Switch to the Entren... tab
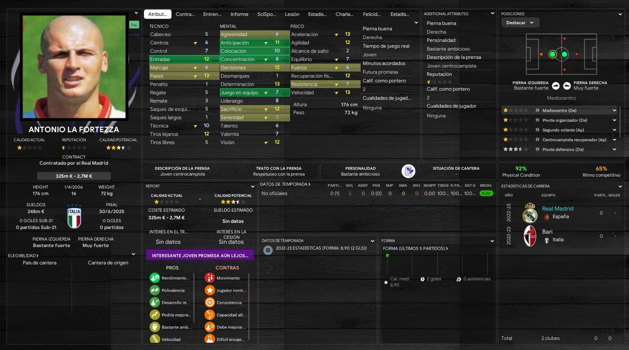This screenshot has width=629, height=350. click(212, 14)
